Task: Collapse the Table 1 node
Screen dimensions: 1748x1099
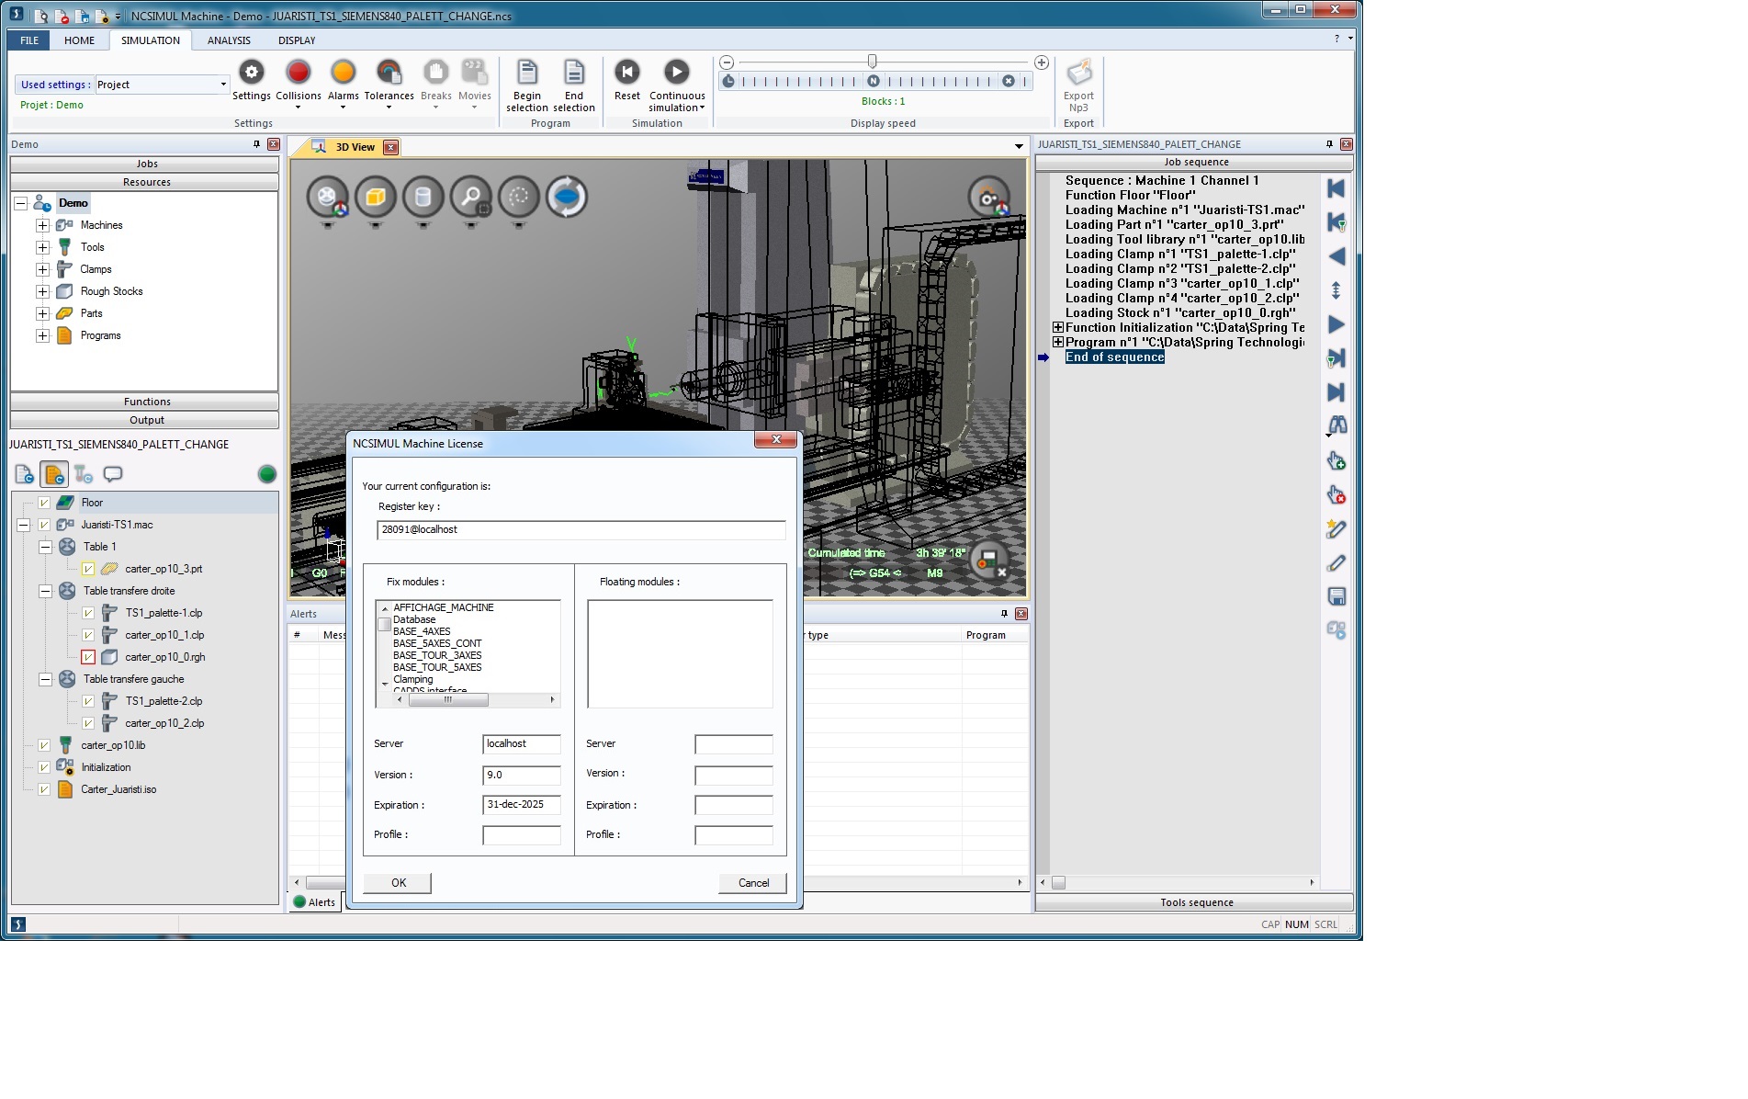Action: (45, 547)
